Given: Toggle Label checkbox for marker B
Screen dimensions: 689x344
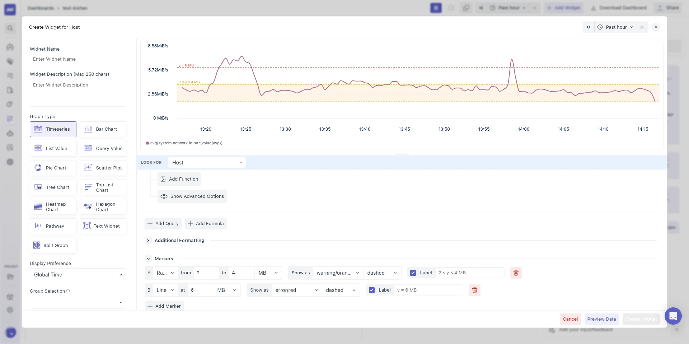Looking at the screenshot, I should 372,290.
